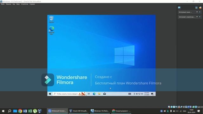The image size is (203, 114).
Task: Click the list icon in notification panel header
Action: coord(197,8)
